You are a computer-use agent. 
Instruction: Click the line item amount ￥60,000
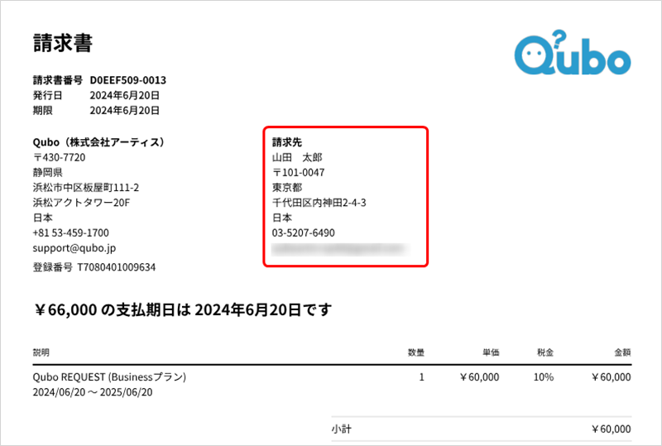pos(611,377)
